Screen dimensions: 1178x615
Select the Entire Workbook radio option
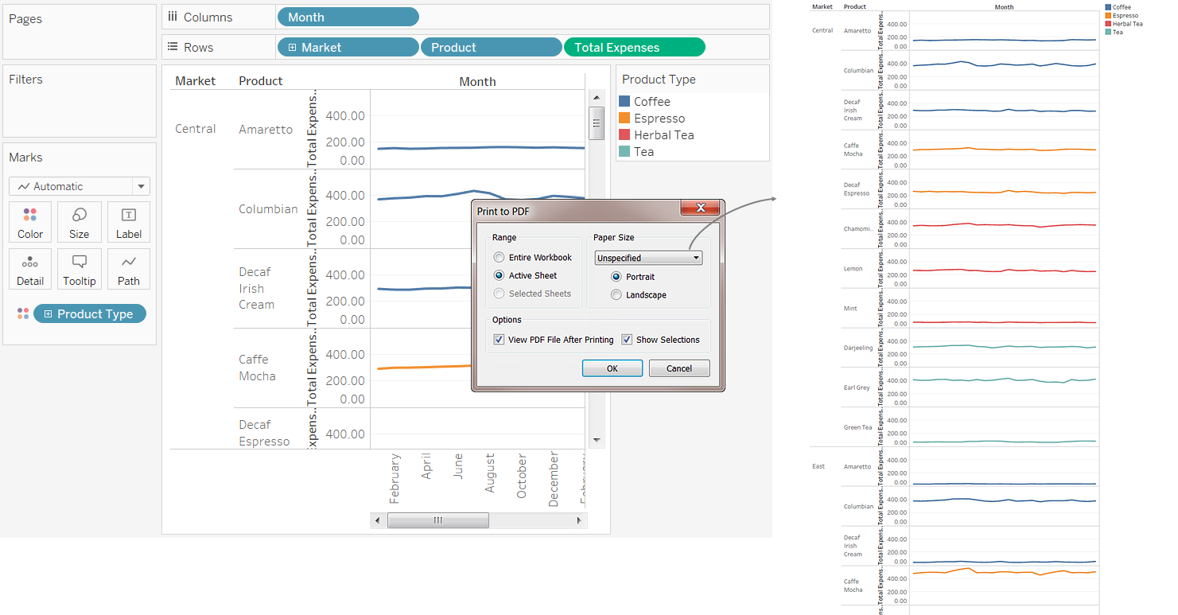[x=499, y=257]
